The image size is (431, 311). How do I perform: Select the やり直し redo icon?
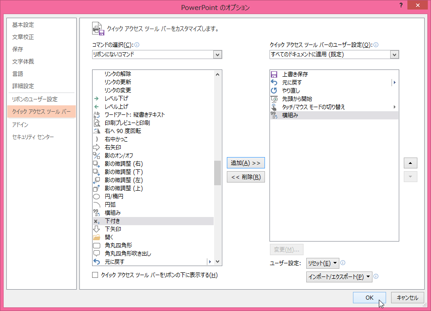pos(274,90)
